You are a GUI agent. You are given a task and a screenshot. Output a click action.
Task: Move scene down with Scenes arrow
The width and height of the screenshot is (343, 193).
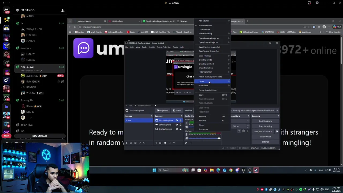coord(144,143)
